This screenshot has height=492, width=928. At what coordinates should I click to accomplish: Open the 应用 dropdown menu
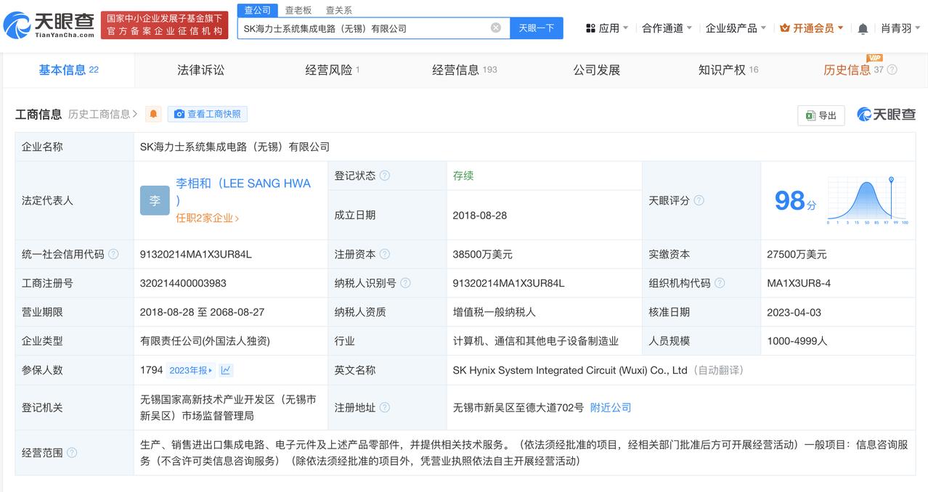tap(607, 28)
